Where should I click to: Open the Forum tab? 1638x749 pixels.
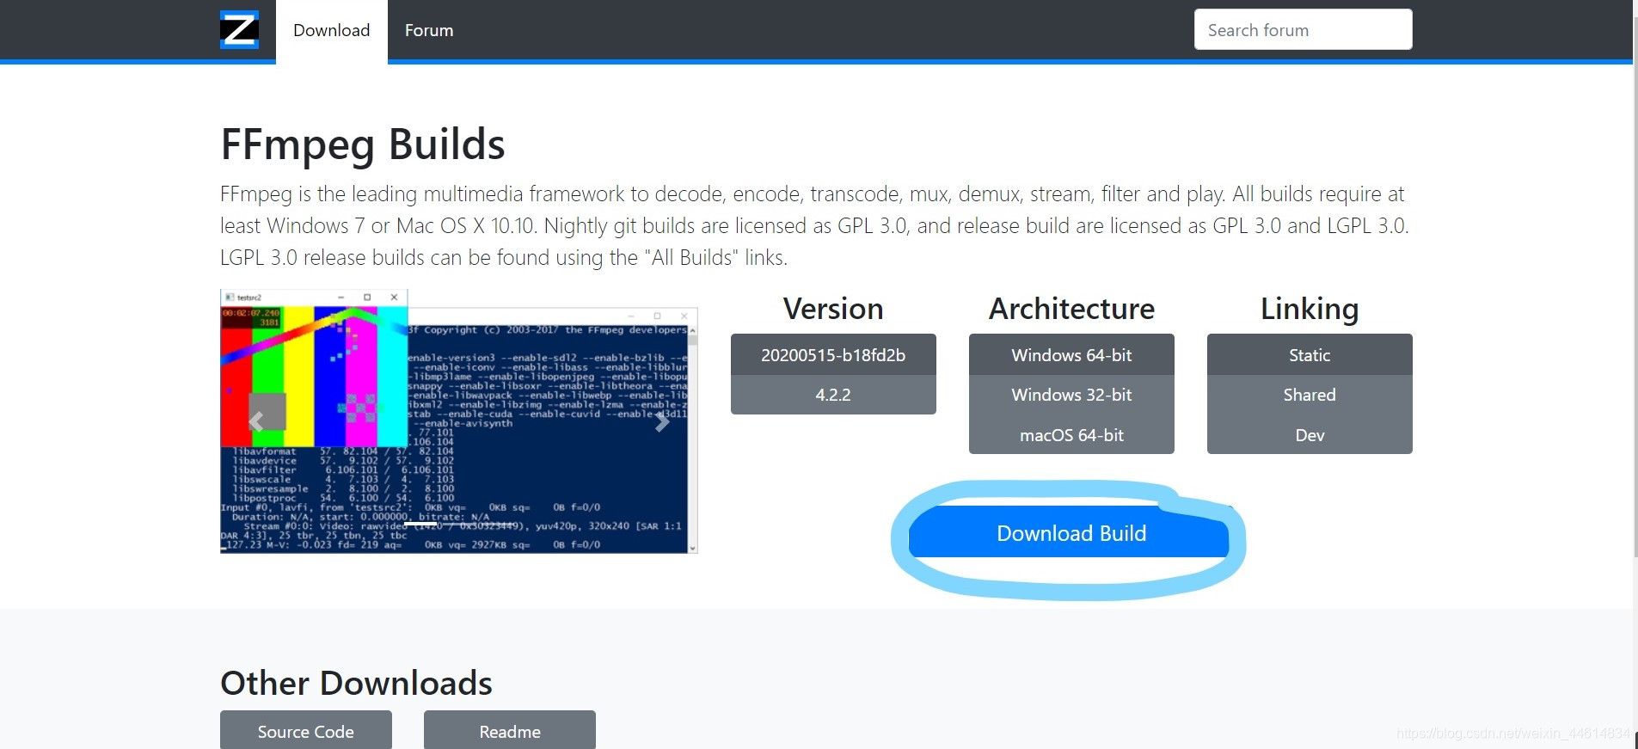(429, 30)
